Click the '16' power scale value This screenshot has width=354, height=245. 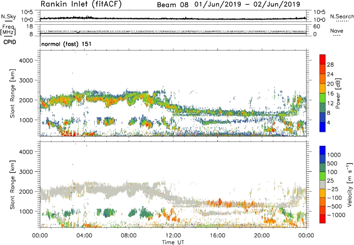(x=330, y=94)
